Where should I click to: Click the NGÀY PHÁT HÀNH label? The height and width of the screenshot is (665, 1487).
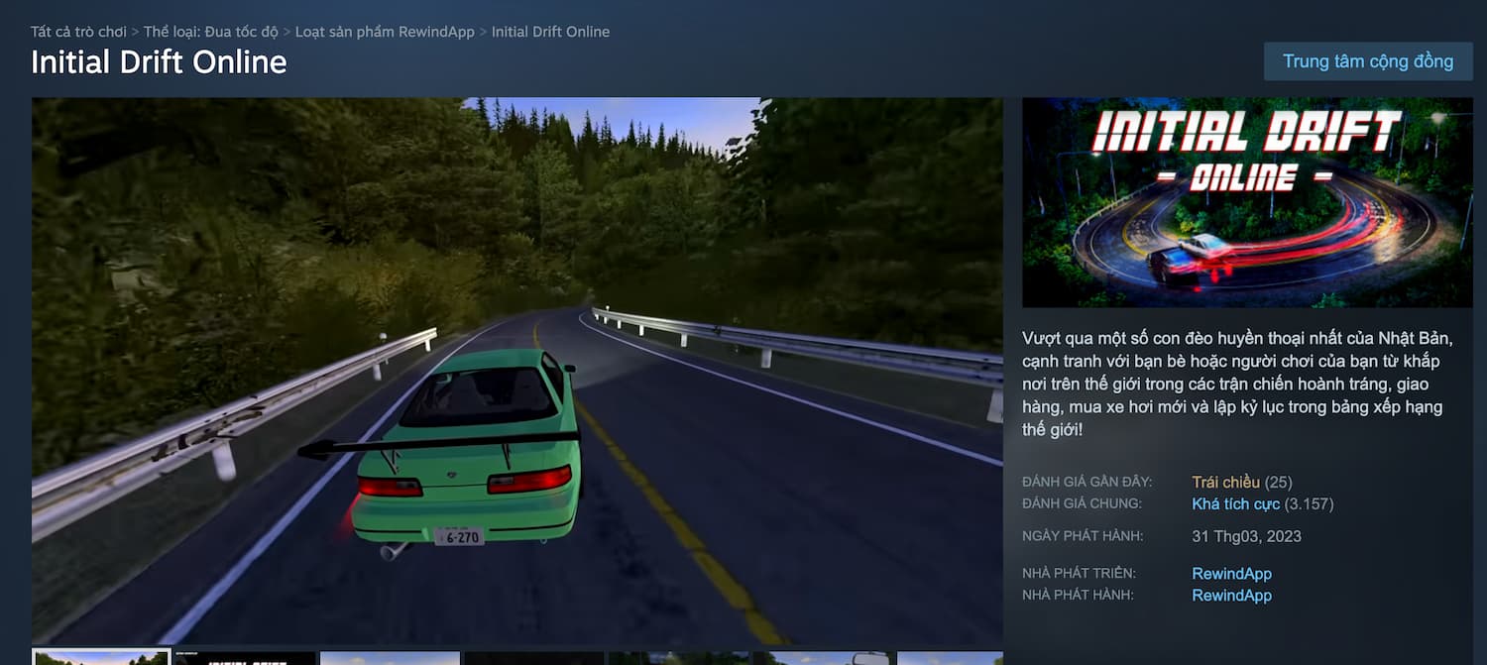pyautogui.click(x=1083, y=536)
